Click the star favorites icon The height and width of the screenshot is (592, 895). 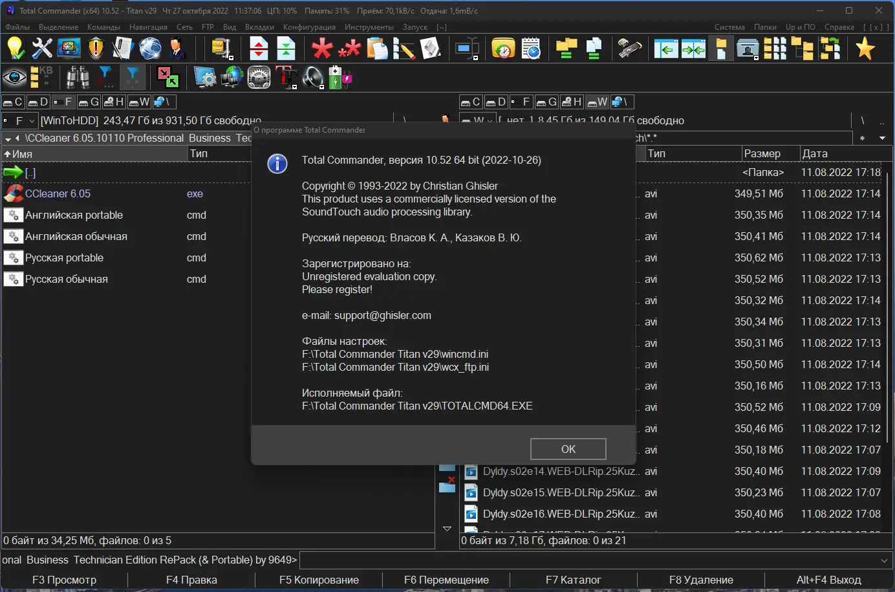coord(865,49)
